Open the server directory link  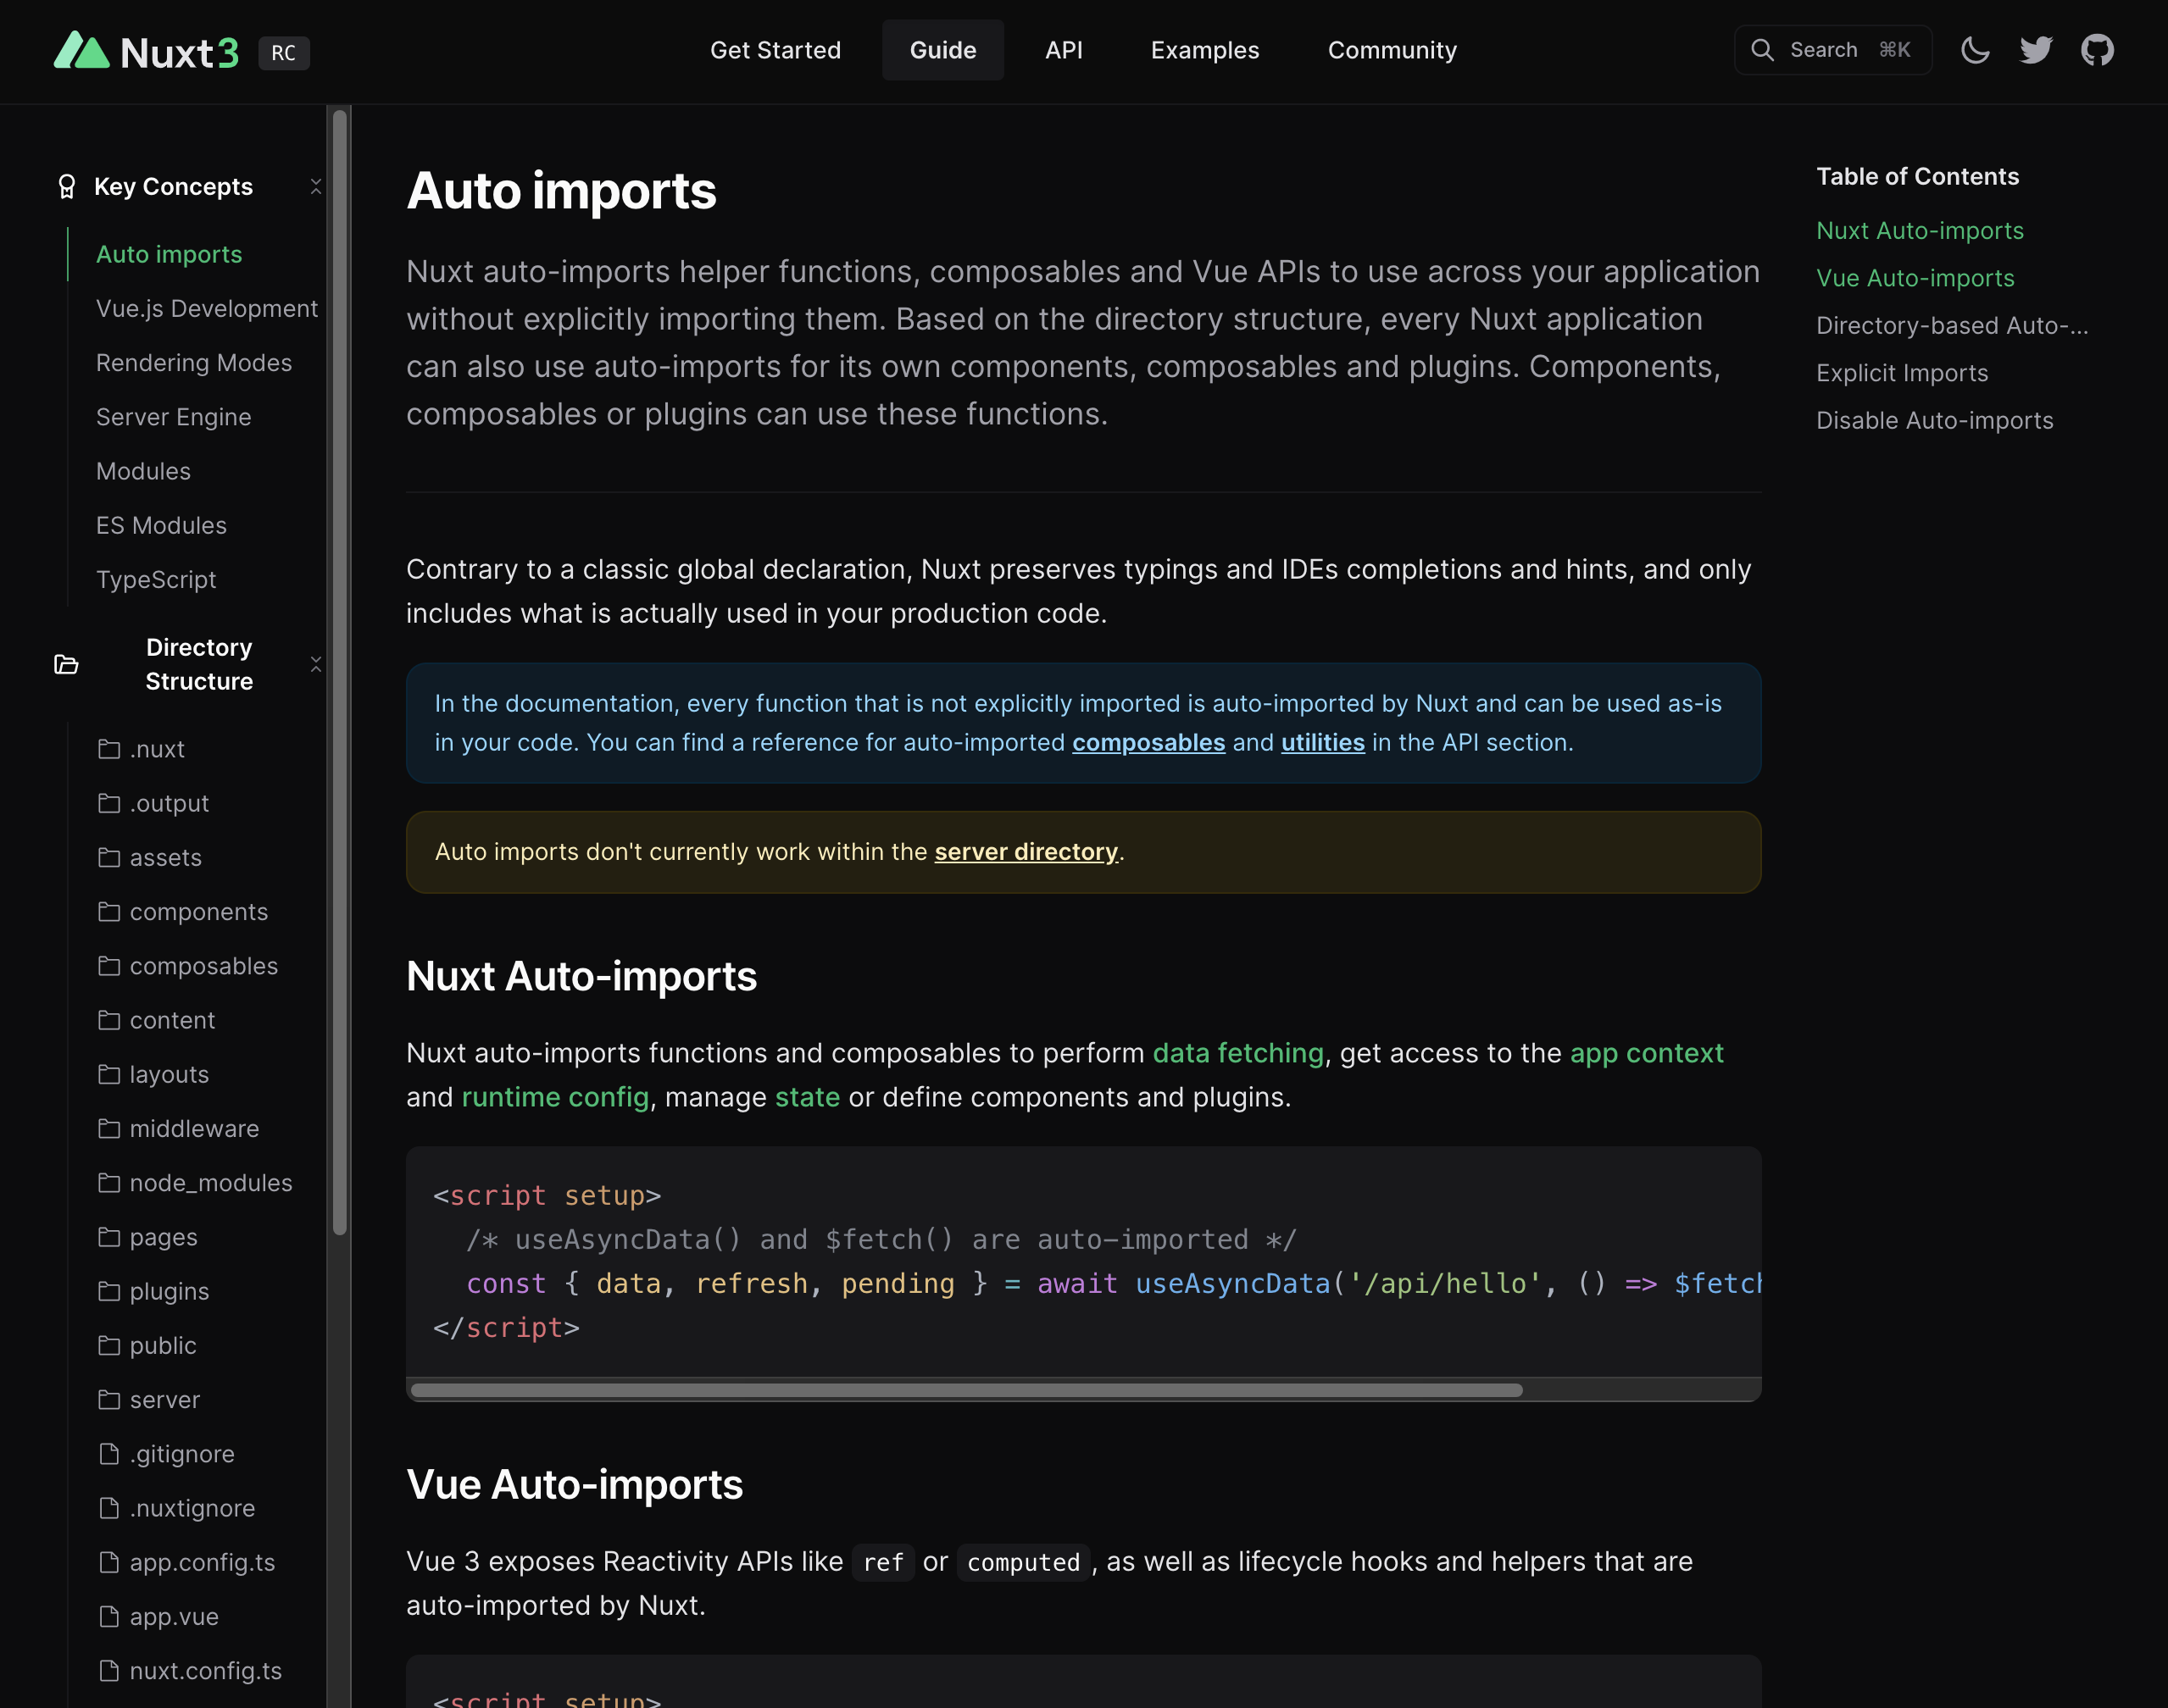[1026, 851]
